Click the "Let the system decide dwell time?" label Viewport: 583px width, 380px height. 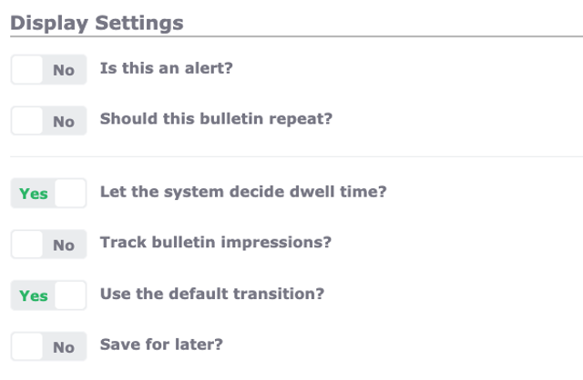(x=242, y=192)
